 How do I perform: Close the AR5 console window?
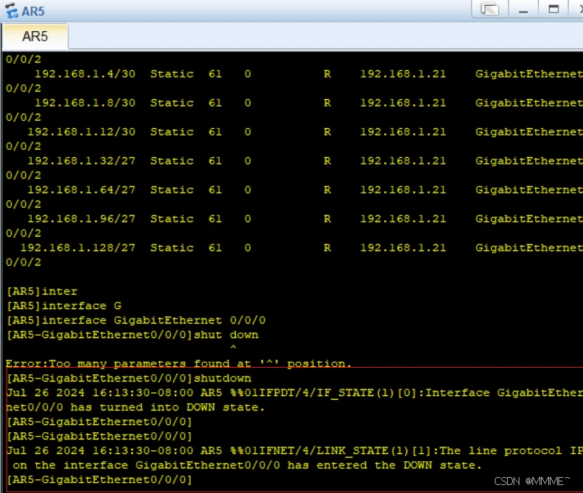point(579,9)
